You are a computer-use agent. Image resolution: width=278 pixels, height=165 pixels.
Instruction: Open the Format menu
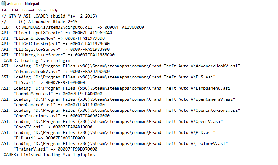(x=28, y=10)
